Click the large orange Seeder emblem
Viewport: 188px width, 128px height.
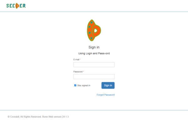pyautogui.click(x=94, y=30)
